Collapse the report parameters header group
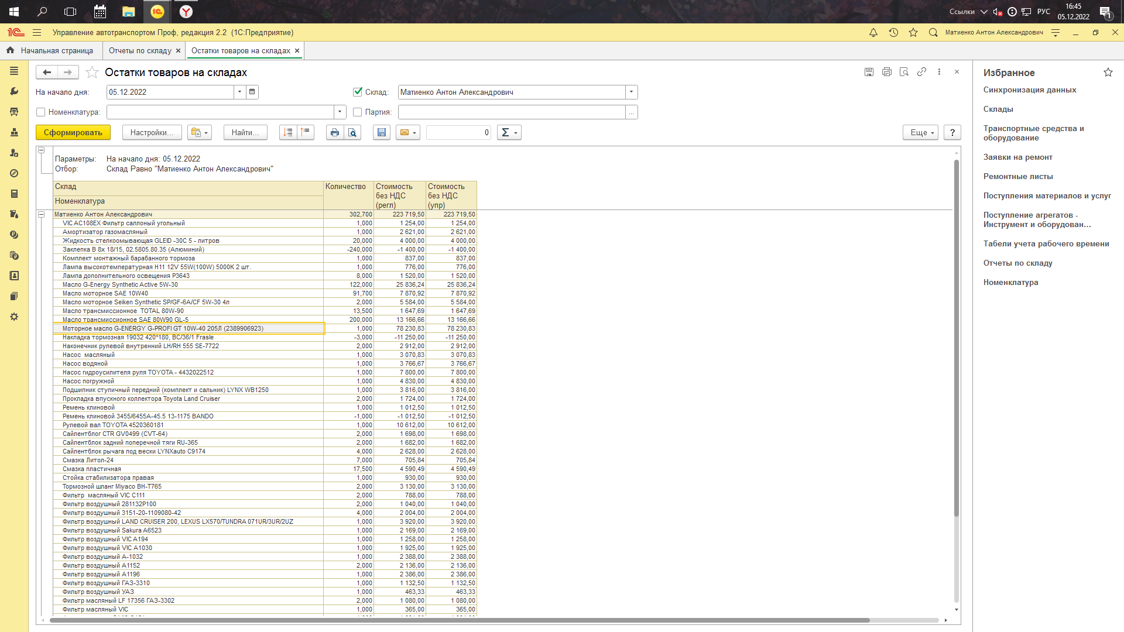This screenshot has width=1124, height=632. tap(42, 150)
